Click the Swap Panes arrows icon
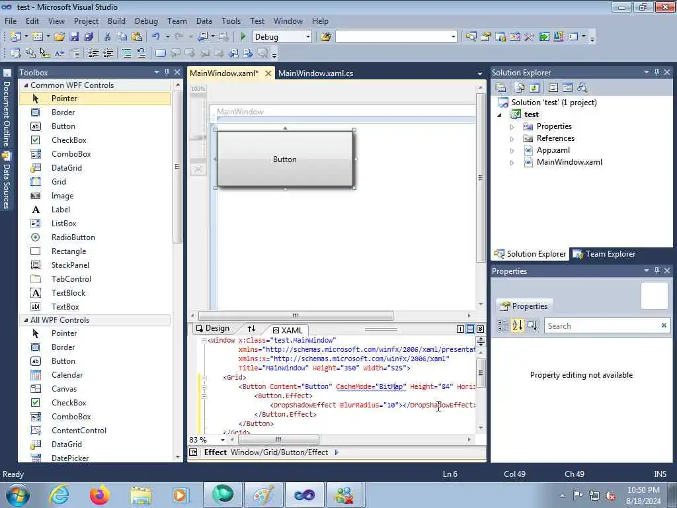Image resolution: width=677 pixels, height=508 pixels. [251, 329]
